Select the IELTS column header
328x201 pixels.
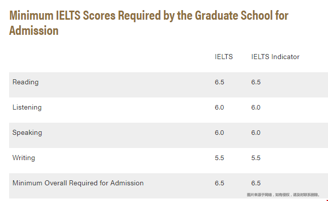(x=224, y=57)
